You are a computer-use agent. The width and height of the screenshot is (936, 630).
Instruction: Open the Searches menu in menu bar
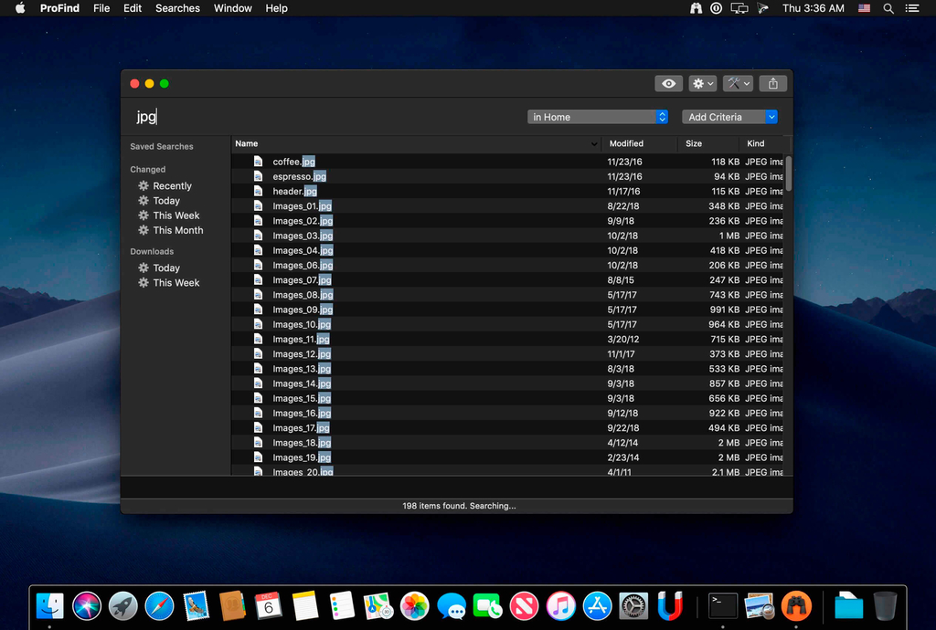(x=177, y=8)
